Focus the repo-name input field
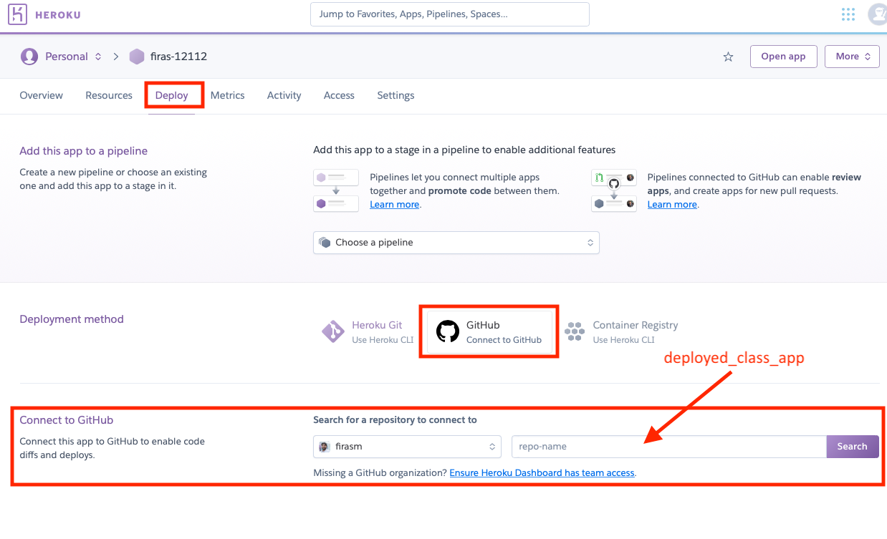The height and width of the screenshot is (539, 887). [x=668, y=447]
